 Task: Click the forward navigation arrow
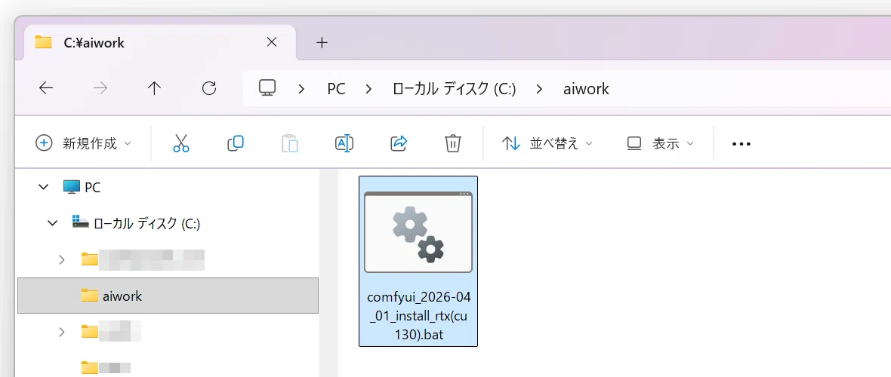pyautogui.click(x=100, y=88)
